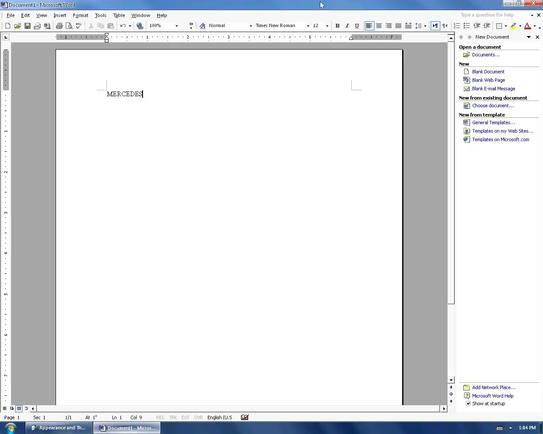The height and width of the screenshot is (434, 543).
Task: Run the Spelling and Grammar check icon
Action: tap(78, 26)
